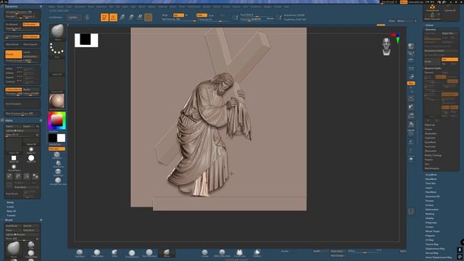
Task: Toggle Allow Expand in Dynamics panel
Action: tap(31, 44)
